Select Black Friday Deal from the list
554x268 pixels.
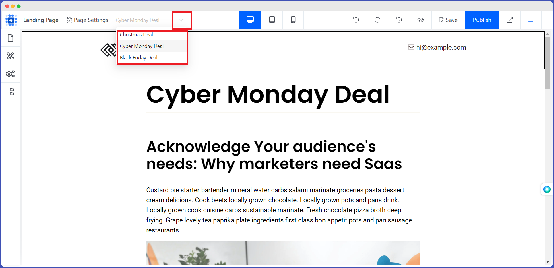coord(152,58)
